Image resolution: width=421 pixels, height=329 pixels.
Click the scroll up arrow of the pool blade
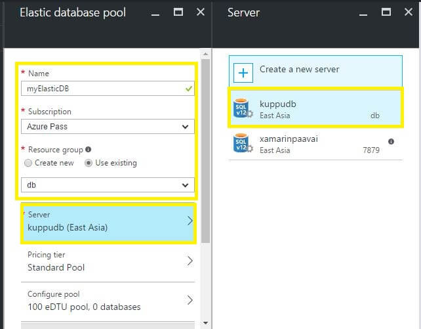pos(205,55)
